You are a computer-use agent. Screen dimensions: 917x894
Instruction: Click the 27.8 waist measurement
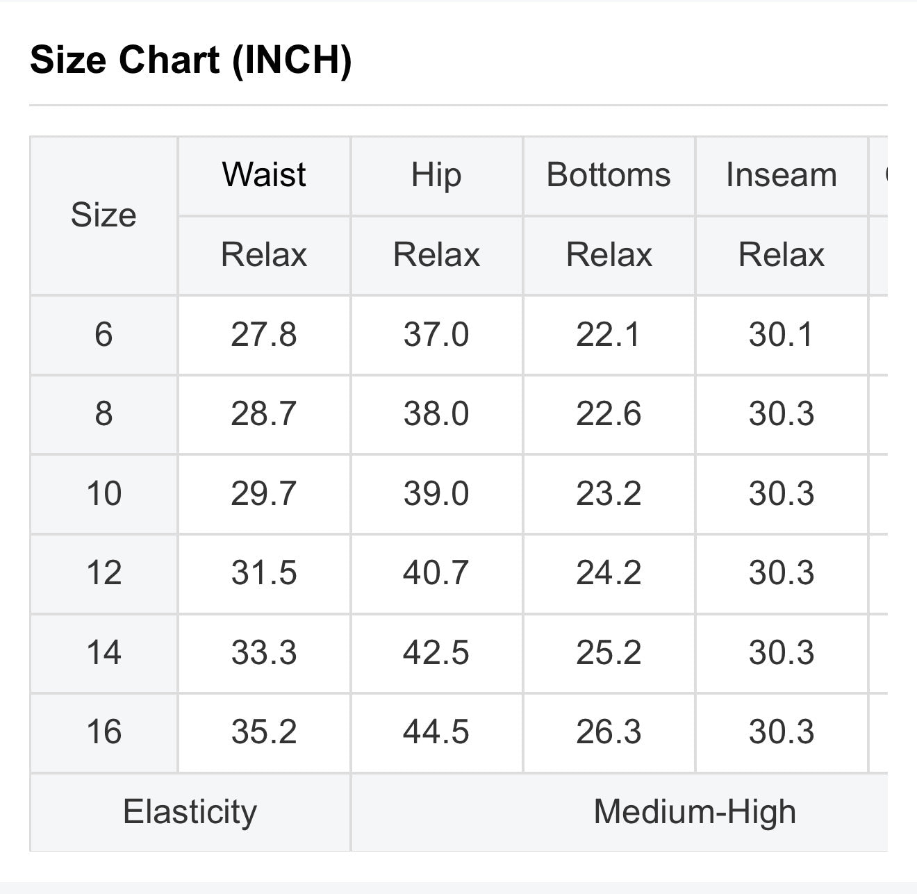pos(264,335)
